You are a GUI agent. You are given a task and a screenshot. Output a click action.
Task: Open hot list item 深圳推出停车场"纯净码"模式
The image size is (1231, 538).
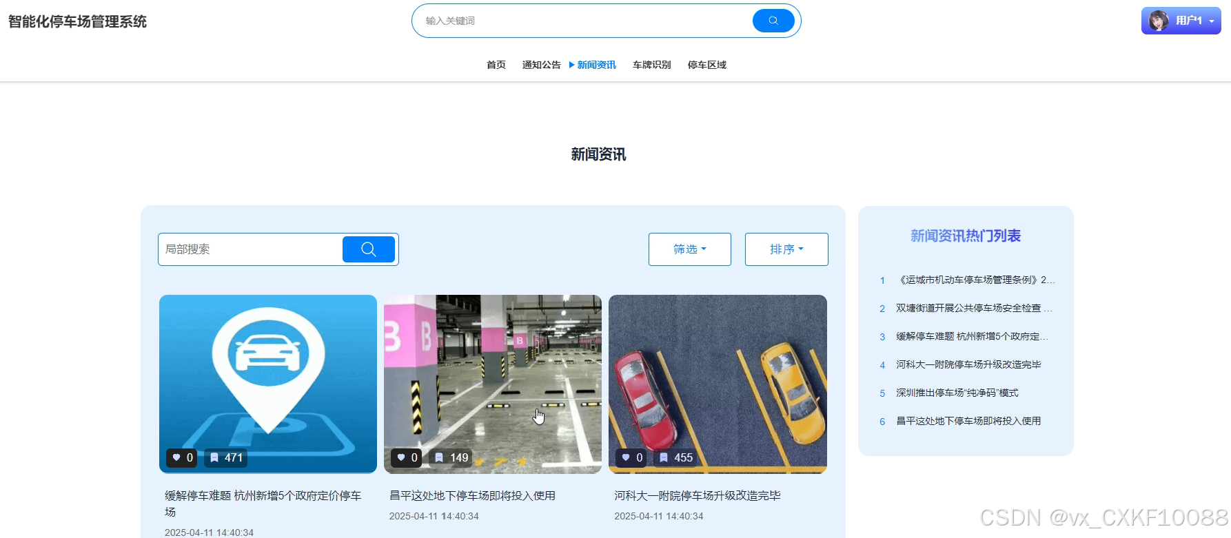pyautogui.click(x=957, y=393)
